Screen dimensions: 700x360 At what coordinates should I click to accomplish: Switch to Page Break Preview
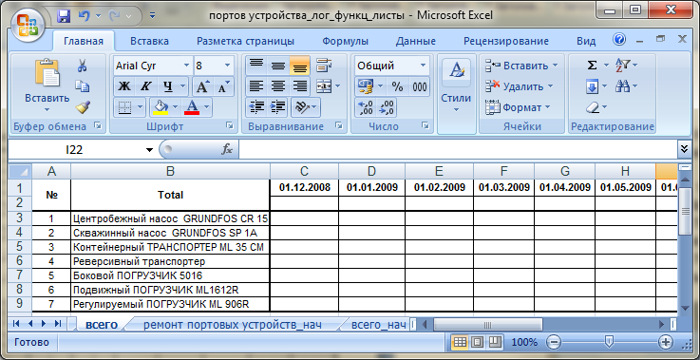click(x=494, y=343)
